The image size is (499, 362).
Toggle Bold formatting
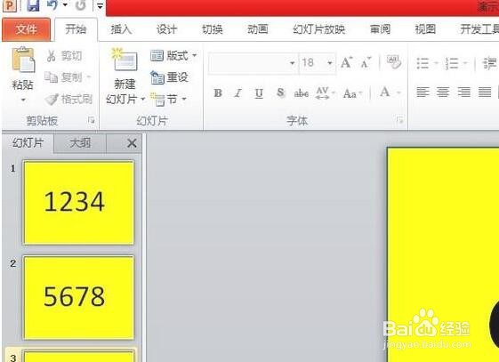[218, 93]
